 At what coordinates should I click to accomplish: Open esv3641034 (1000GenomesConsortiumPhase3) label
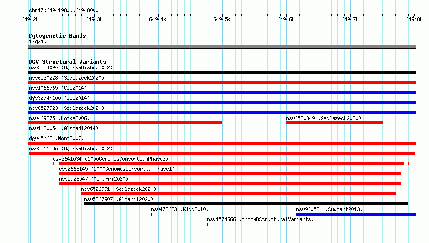110,159
